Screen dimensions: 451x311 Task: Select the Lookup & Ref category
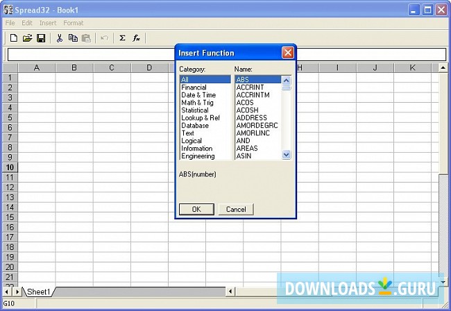tap(205, 118)
